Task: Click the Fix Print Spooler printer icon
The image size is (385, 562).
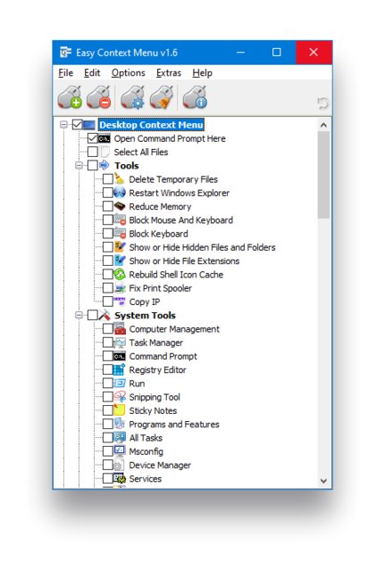Action: [119, 288]
